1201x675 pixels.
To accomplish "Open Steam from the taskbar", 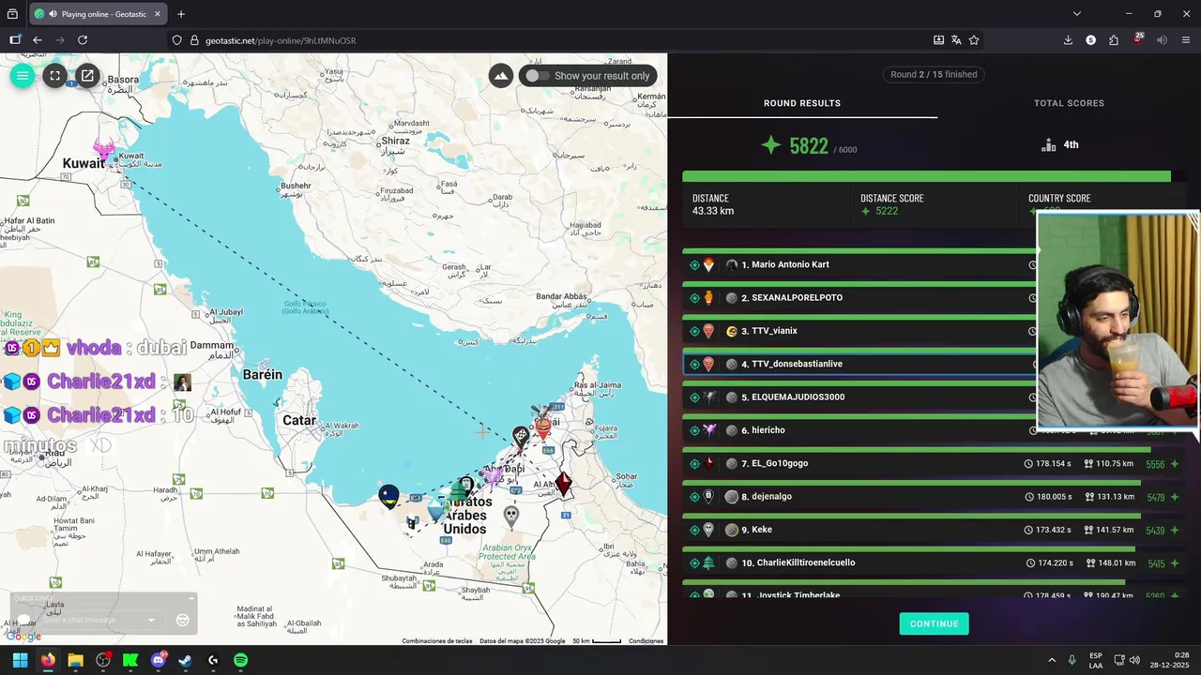I will point(186,660).
